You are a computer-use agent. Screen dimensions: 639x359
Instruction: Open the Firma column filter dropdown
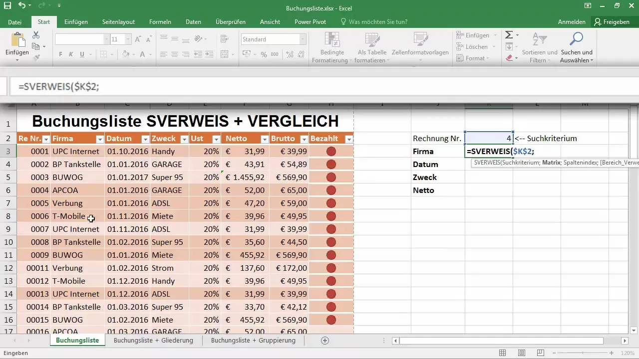[99, 139]
